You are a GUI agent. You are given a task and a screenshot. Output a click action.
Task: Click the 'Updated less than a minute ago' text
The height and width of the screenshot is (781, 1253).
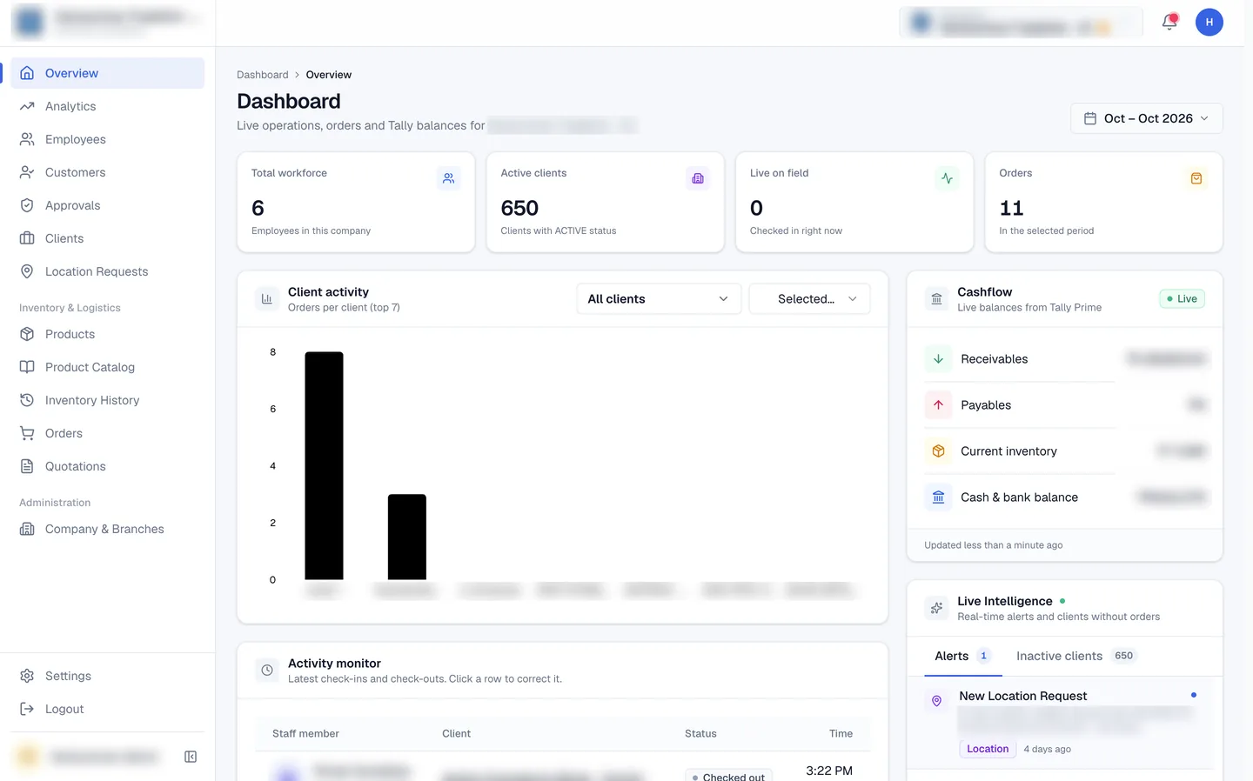click(x=994, y=545)
